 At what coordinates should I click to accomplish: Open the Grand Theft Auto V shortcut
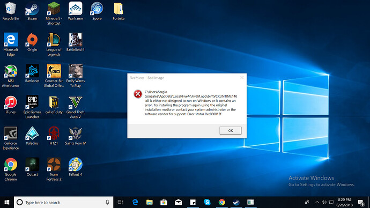tap(75, 107)
